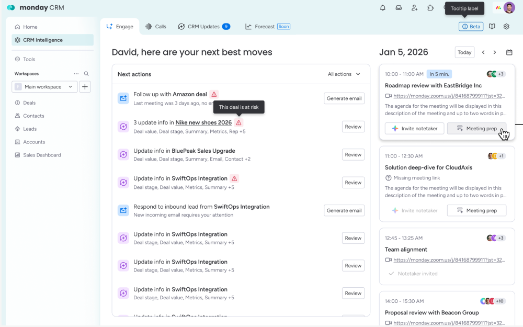Viewport: 523px width, 327px height.
Task: Go to next day arrow
Action: [495, 52]
